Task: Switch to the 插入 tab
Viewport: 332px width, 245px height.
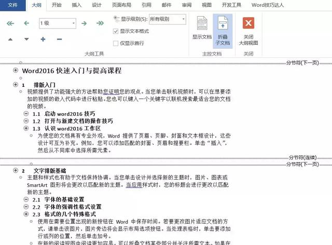Action: click(77, 5)
